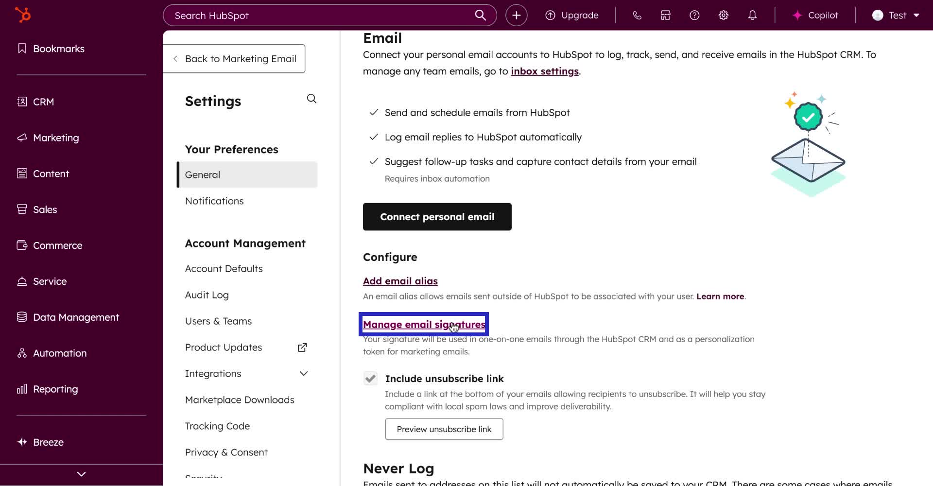The image size is (933, 486).
Task: Open the help question mark icon
Action: pos(694,15)
